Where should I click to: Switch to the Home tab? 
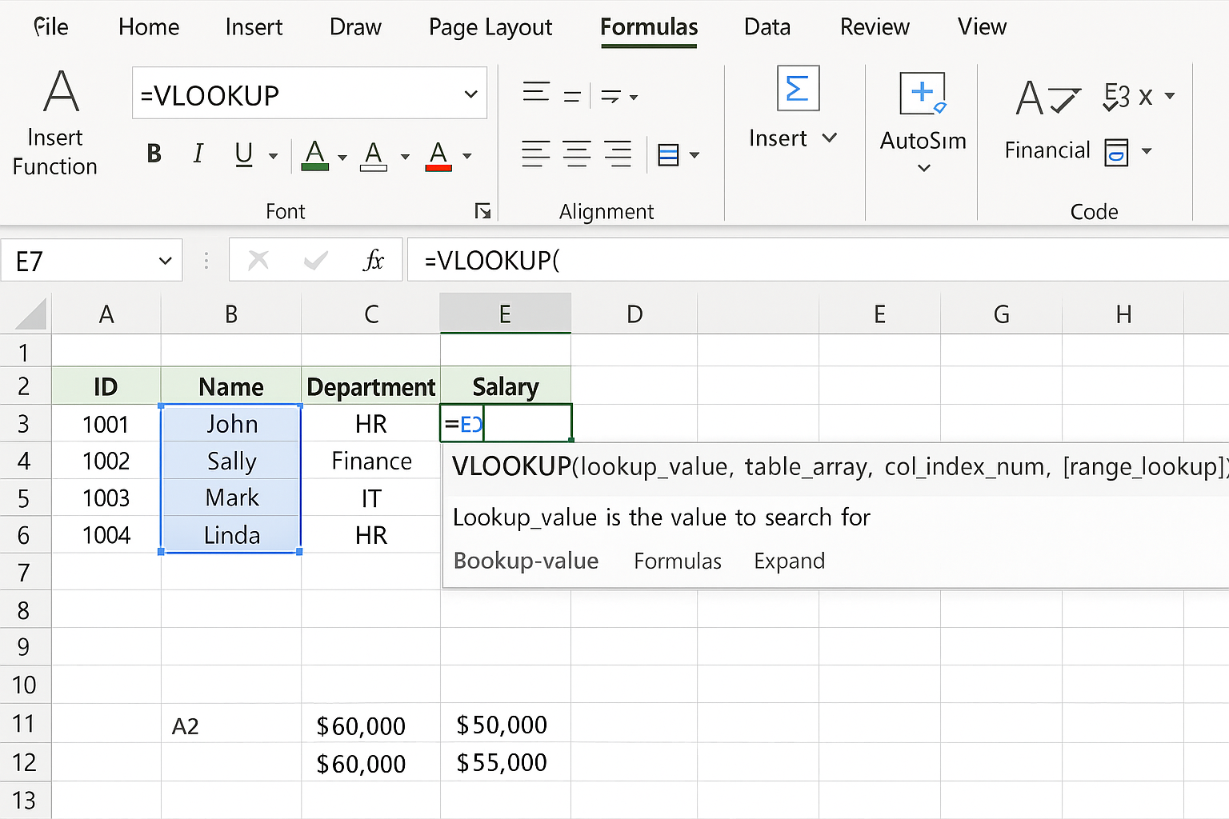(x=149, y=26)
